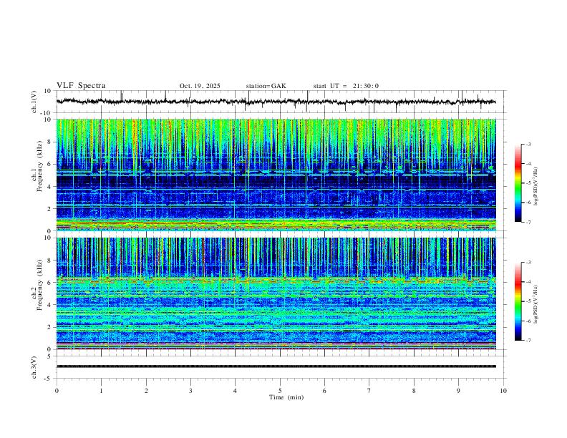
Task: Click tick label "4" on the Time axis
Action: point(235,391)
